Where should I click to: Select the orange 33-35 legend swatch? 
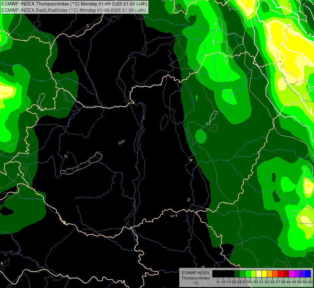click(x=270, y=274)
